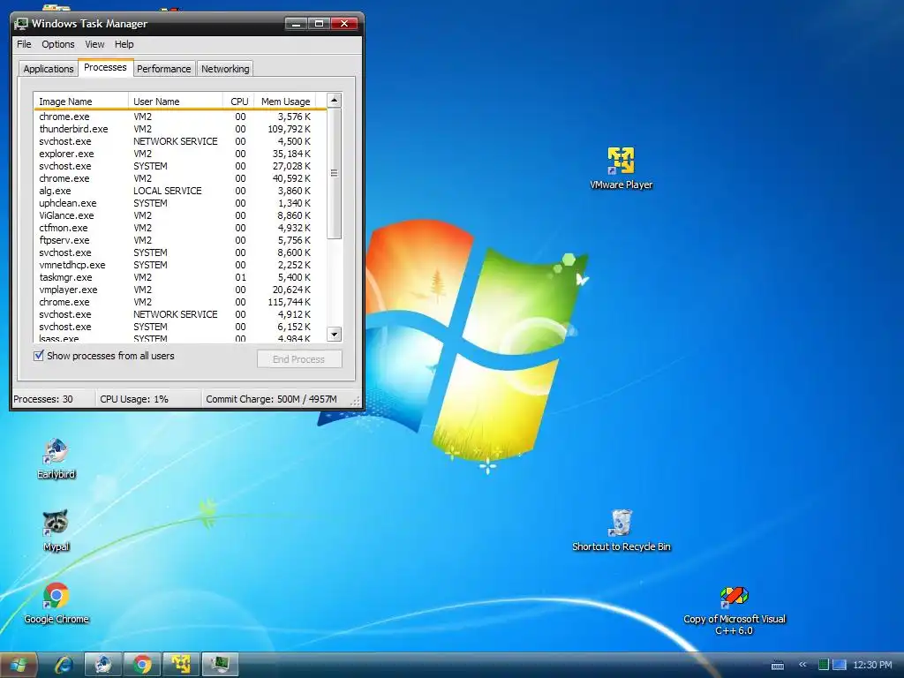Click the LOCAL SERVICE user name cell
904x678 pixels.
(167, 191)
